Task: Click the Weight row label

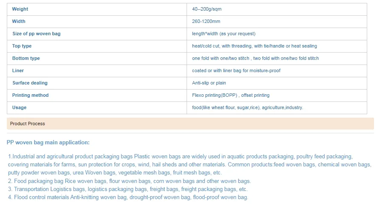Action: [x=20, y=9]
